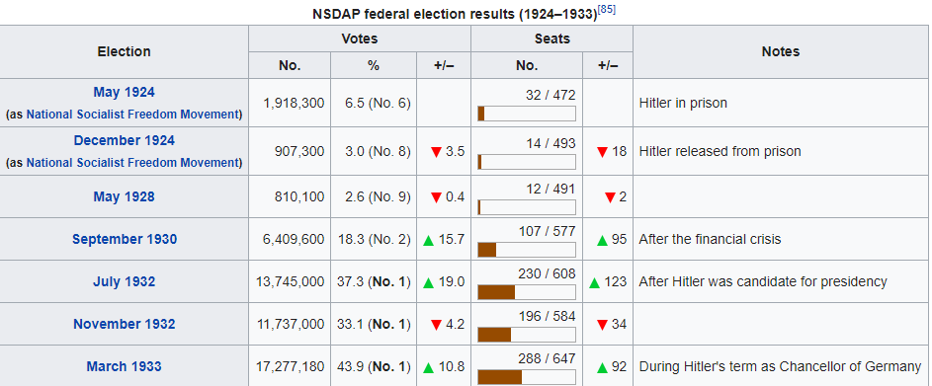The image size is (932, 386).
Task: Click the seat share bar for 32 / 472
Action: tap(527, 114)
